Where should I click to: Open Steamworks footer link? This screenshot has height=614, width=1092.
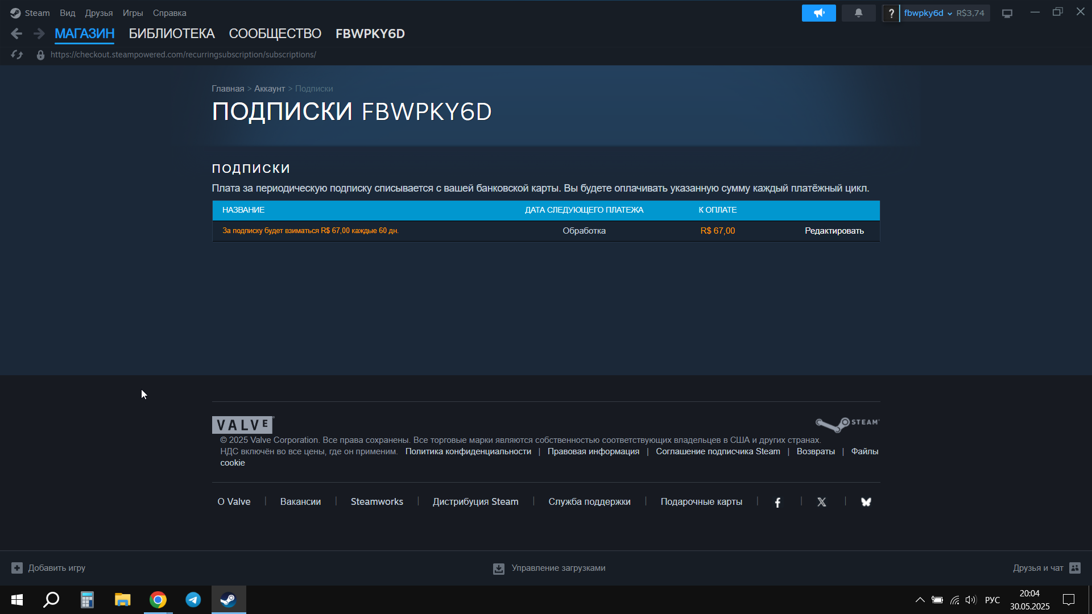[x=377, y=502]
